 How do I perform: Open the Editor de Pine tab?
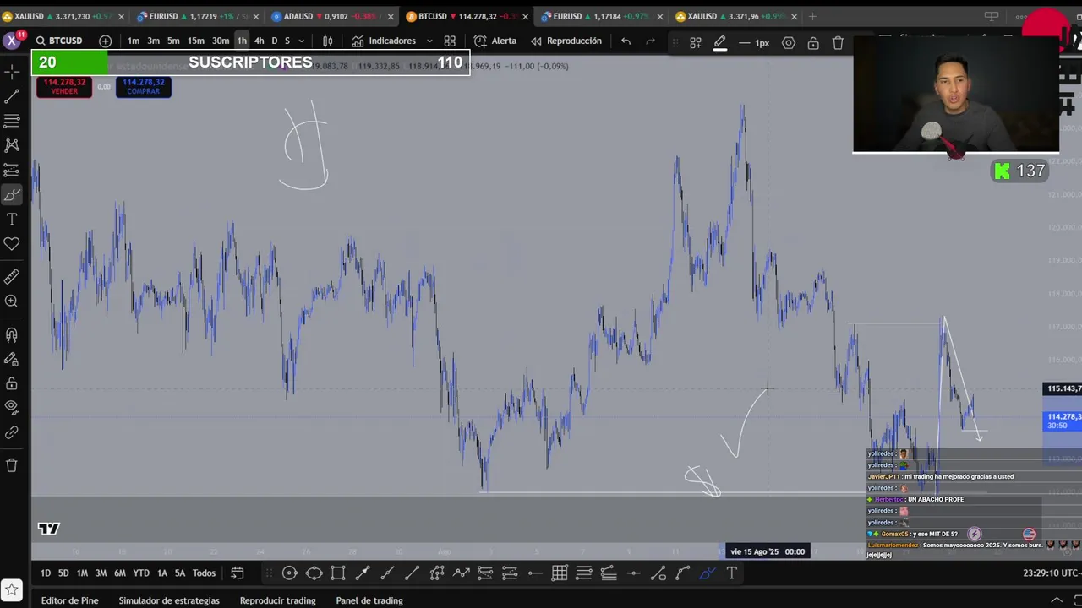tap(70, 600)
